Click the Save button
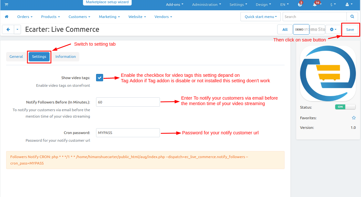The width and height of the screenshot is (361, 197). tap(350, 29)
